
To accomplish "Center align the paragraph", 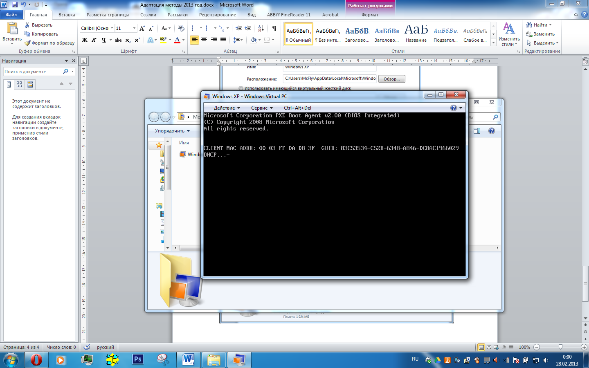I will [204, 40].
